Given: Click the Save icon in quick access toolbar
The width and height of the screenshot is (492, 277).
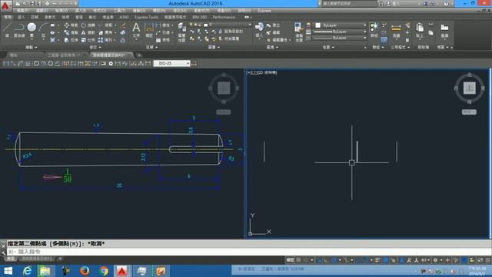Looking at the screenshot, I should (x=32, y=4).
